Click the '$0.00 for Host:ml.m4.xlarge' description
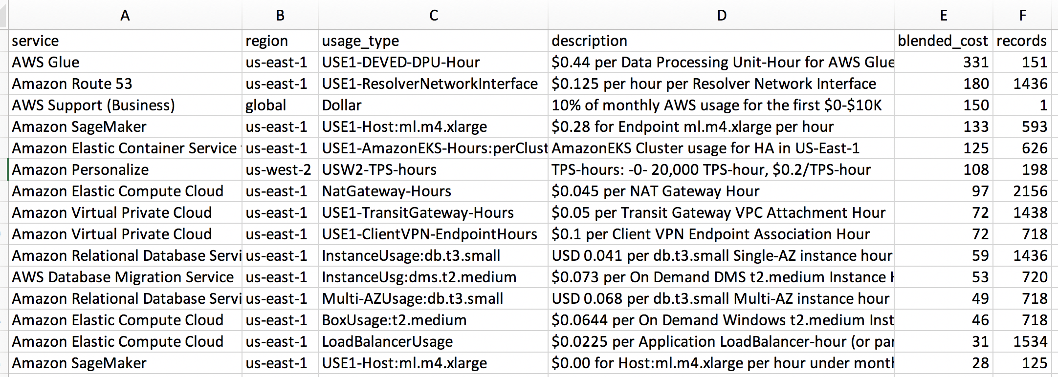 (721, 363)
